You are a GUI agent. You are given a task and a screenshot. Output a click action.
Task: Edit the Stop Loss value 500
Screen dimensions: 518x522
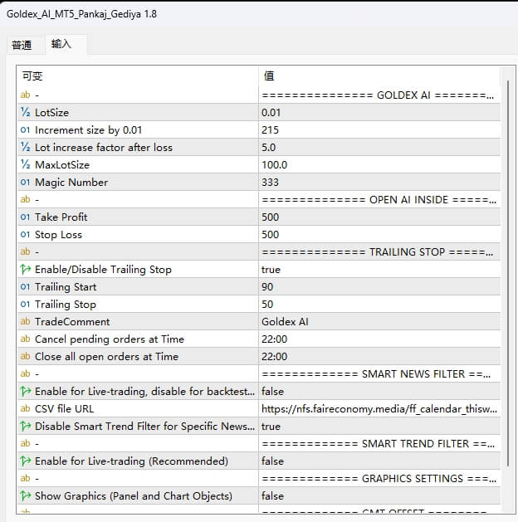(271, 235)
